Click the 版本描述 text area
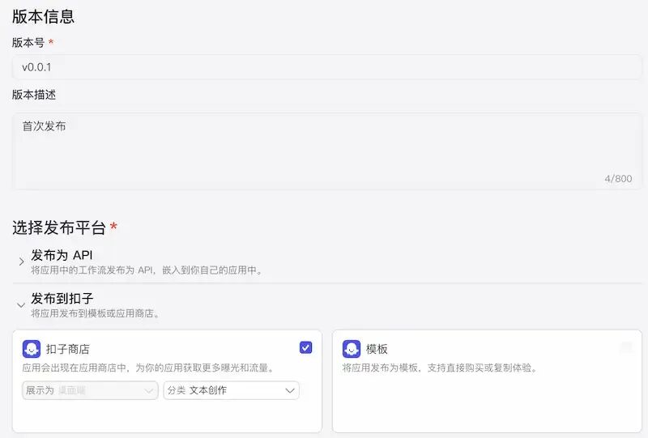 (327, 151)
